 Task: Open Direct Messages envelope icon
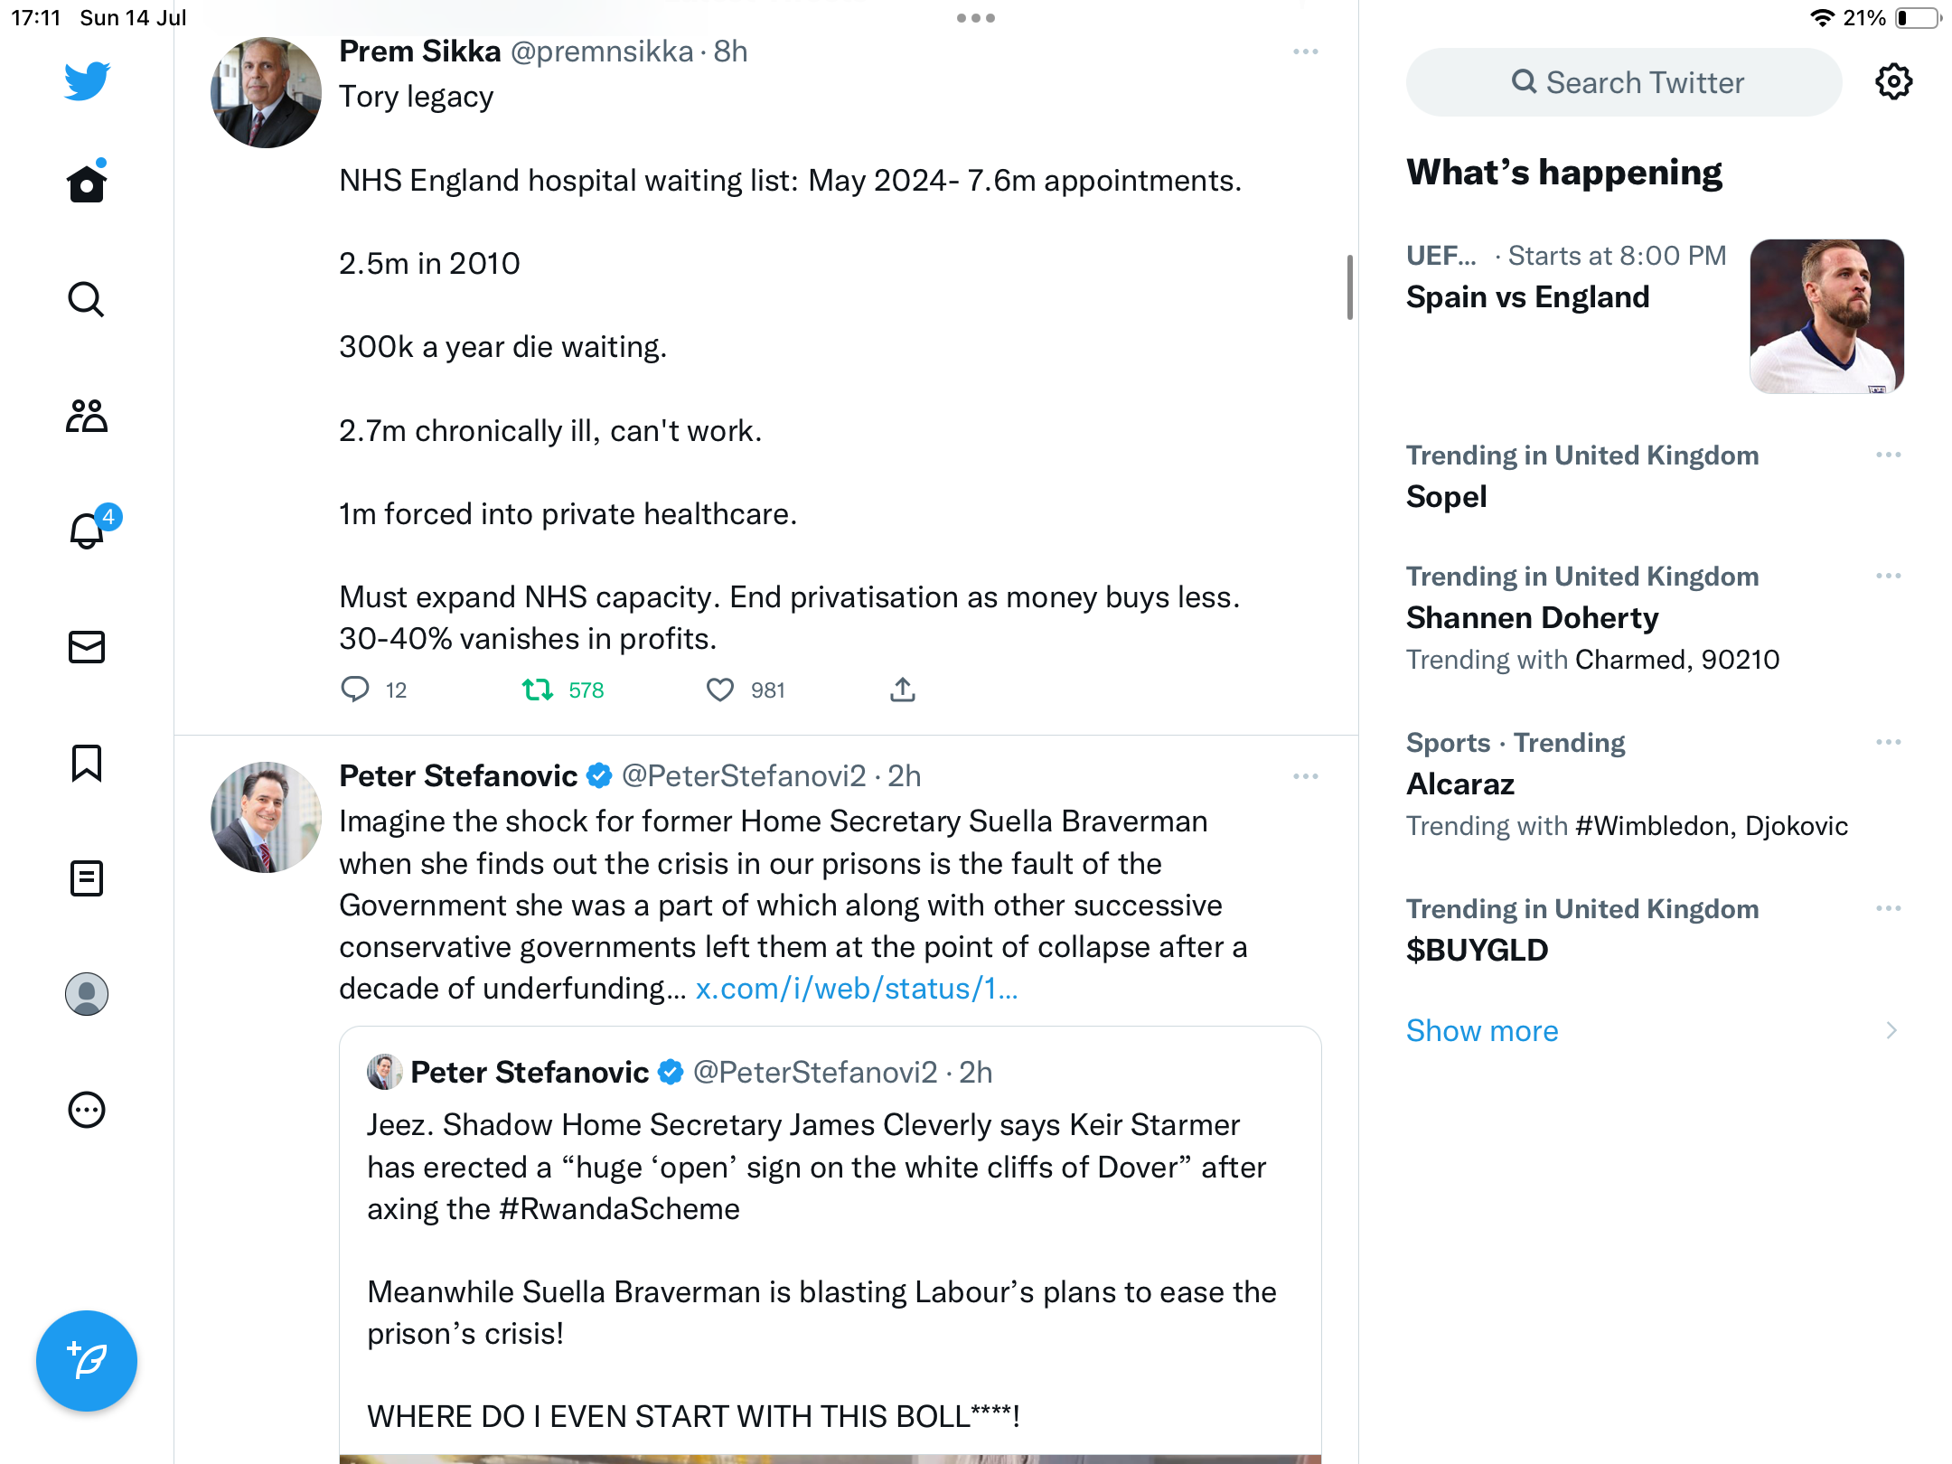[x=87, y=647]
